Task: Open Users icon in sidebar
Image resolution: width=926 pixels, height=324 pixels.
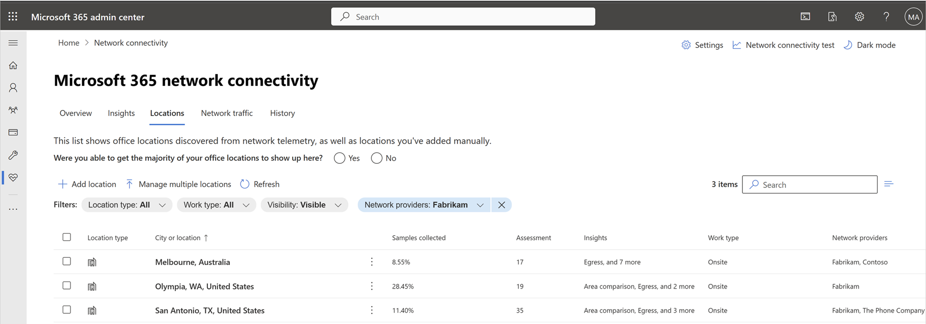Action: coord(13,88)
